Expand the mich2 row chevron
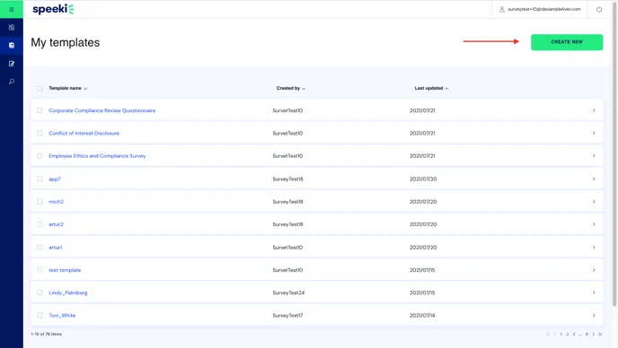Image resolution: width=618 pixels, height=348 pixels. (594, 202)
